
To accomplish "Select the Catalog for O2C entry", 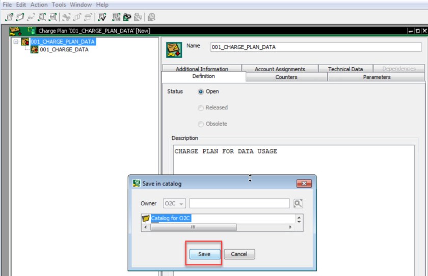I will click(x=171, y=218).
